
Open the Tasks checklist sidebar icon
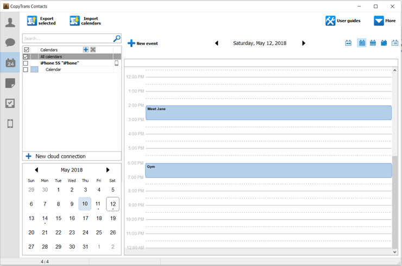click(10, 103)
